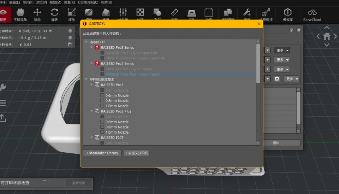Open the 打印机控制(C) menu
339x194 pixels.
pos(88,2)
